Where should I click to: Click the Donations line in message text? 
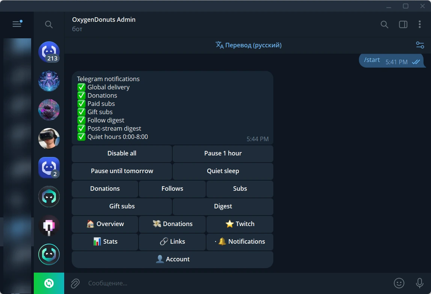(x=97, y=95)
